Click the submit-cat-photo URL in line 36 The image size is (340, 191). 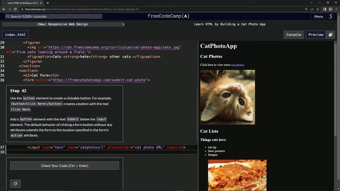coord(99,80)
